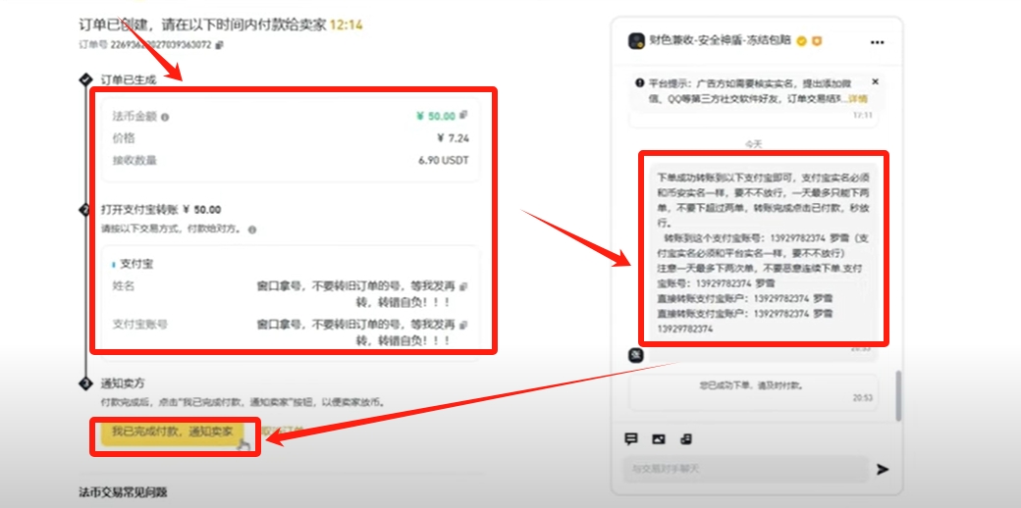Click the 支付宝 payment method label

[x=137, y=264]
